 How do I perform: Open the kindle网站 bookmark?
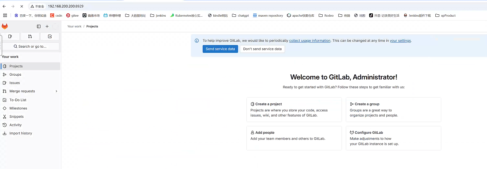[x=218, y=15]
